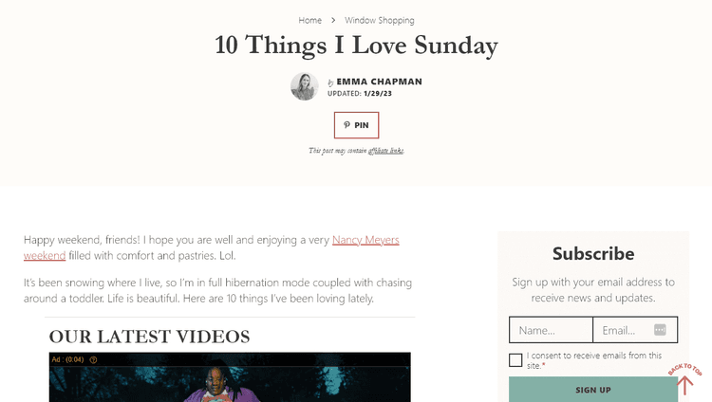Click the breadcrumb chevron separator
Viewport: 712px width, 402px height.
pos(333,20)
